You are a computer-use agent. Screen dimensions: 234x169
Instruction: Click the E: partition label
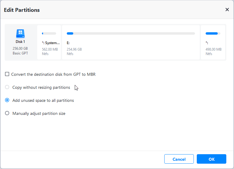[x=68, y=43]
